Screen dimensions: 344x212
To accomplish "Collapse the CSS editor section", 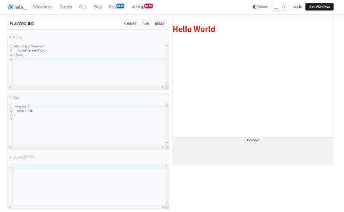I will pyautogui.click(x=10, y=98).
